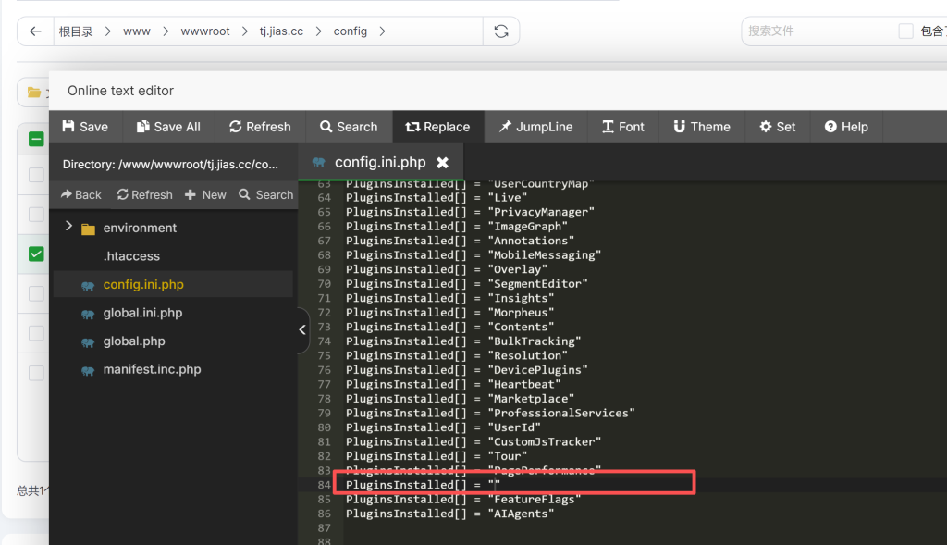Click the line with "MobileMessaging" plugin
Viewport: 947px width, 545px height.
tap(473, 255)
